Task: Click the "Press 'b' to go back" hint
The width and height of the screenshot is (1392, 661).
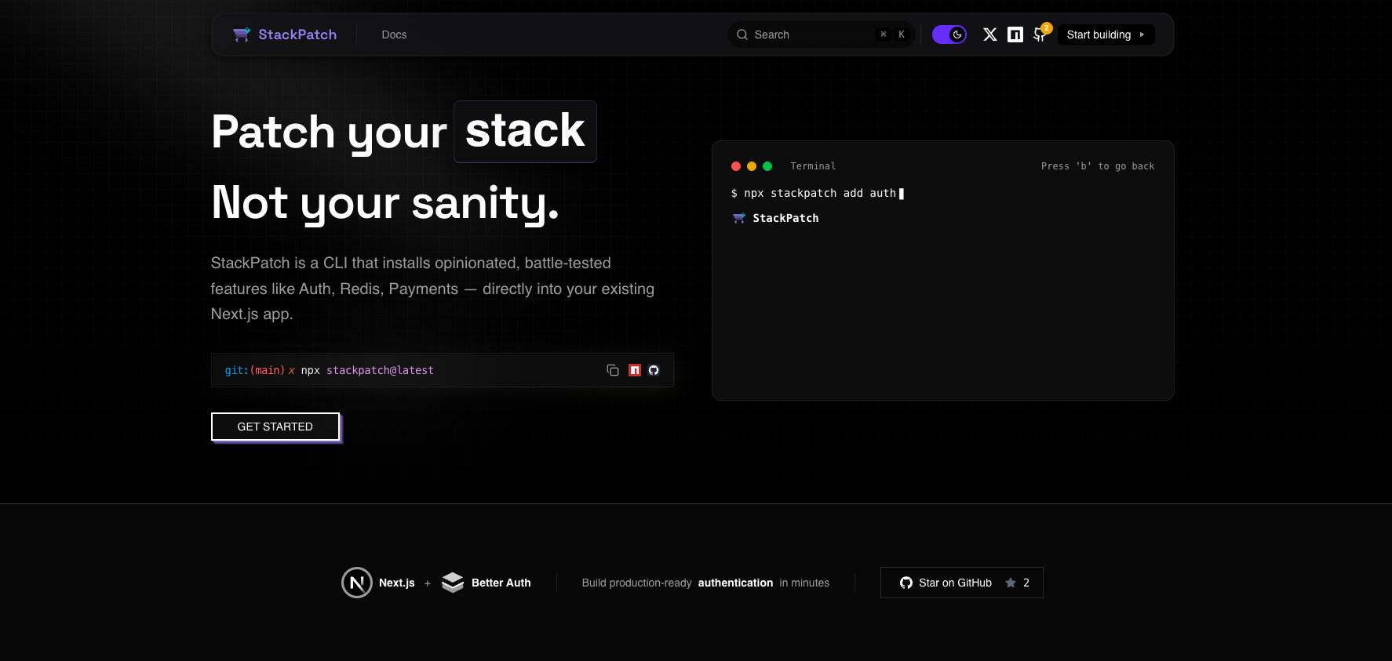Action: [1098, 166]
